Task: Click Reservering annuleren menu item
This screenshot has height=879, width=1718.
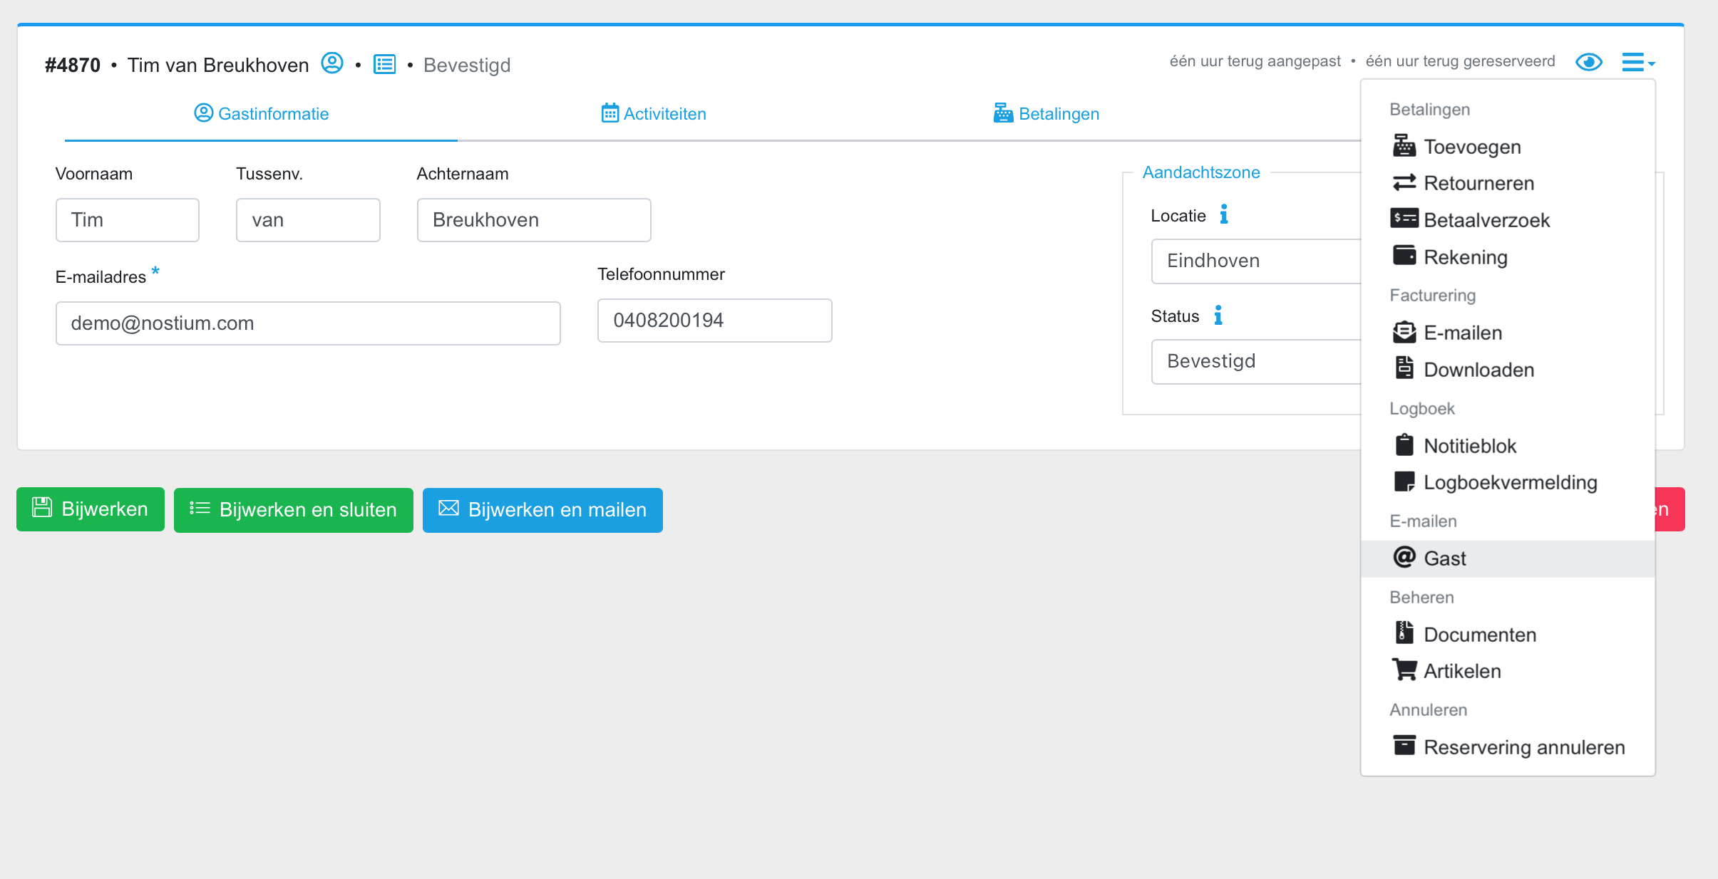Action: [1523, 747]
